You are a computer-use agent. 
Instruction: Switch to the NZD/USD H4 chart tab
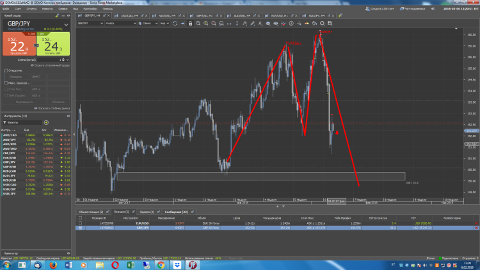tap(167, 15)
